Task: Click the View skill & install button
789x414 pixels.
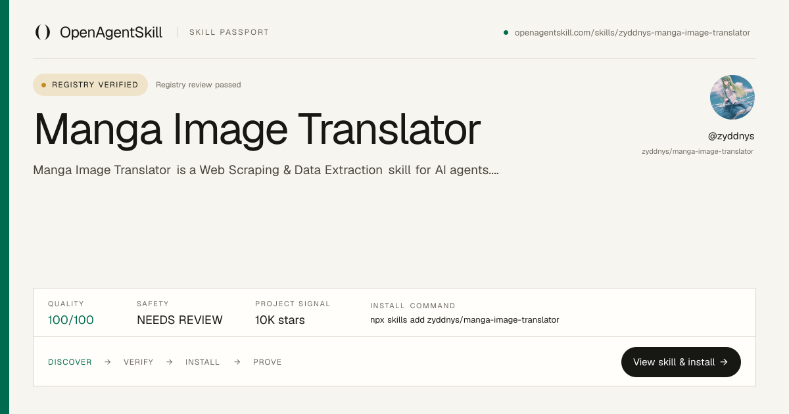Action: (681, 362)
